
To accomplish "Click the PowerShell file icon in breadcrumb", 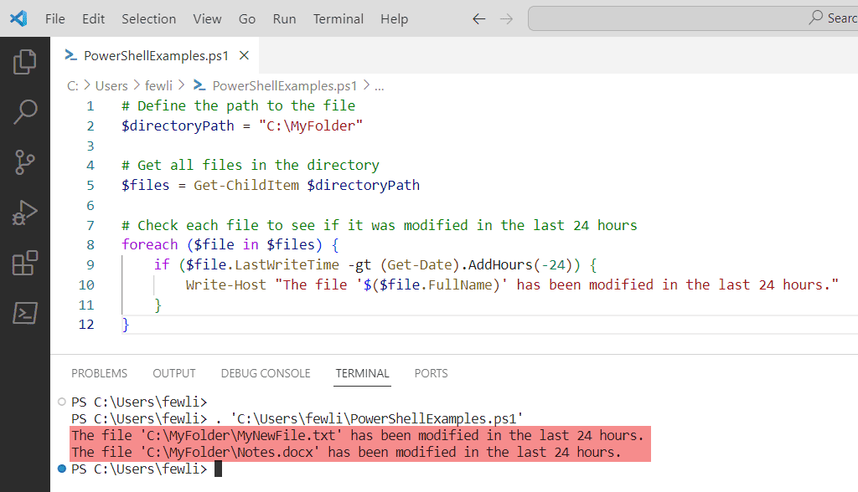I will 199,85.
